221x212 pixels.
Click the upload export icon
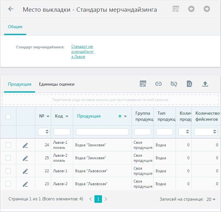[205, 84]
